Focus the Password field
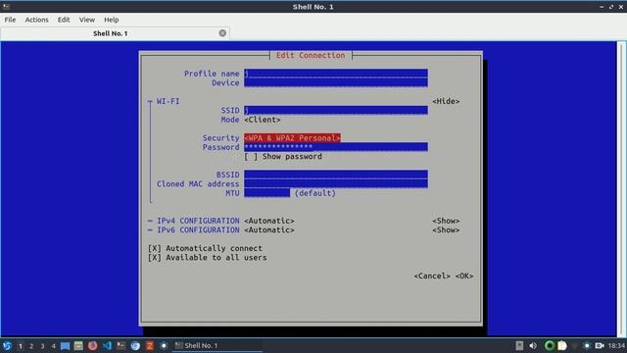The height and width of the screenshot is (353, 627). pos(336,147)
